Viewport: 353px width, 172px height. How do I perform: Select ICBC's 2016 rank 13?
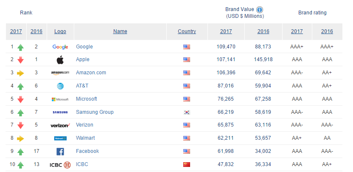click(36, 164)
